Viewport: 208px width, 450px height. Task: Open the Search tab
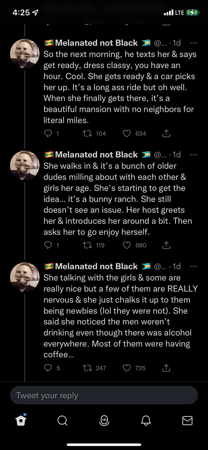click(x=62, y=420)
